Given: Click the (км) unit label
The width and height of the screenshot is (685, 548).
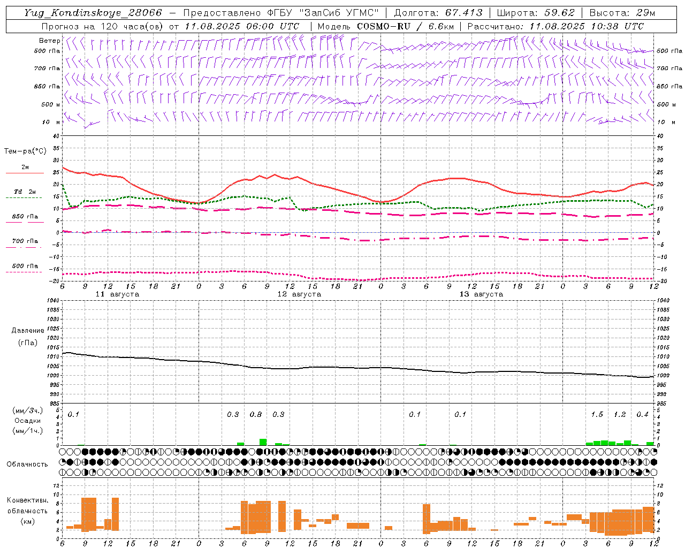Looking at the screenshot, I should click(27, 521).
